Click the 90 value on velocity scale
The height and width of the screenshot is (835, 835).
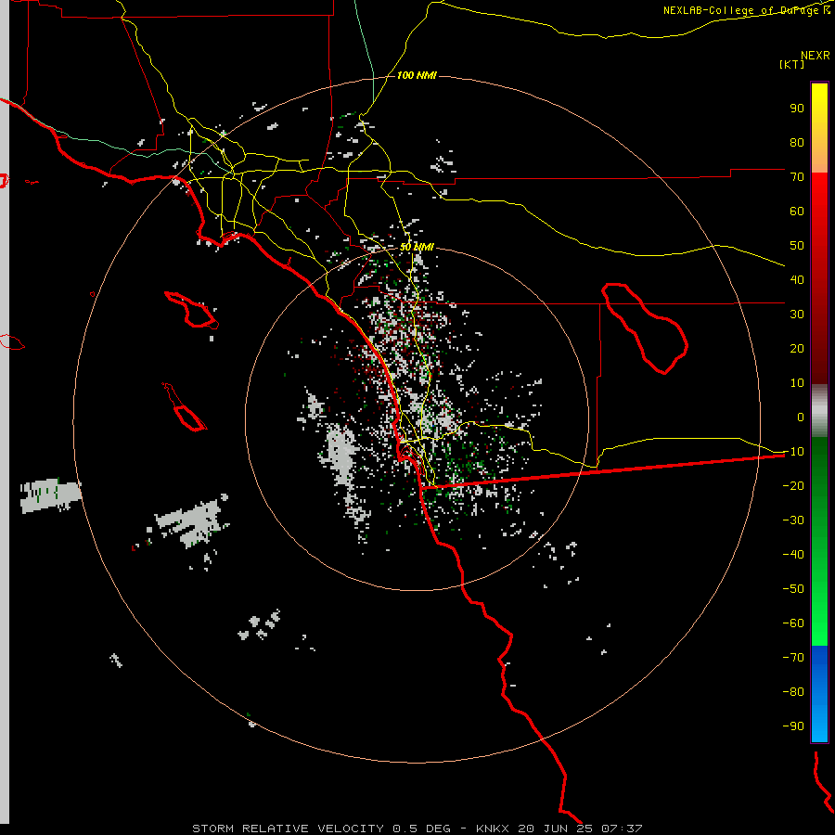797,109
